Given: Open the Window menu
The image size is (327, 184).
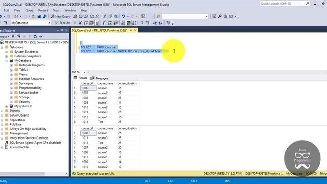Looking at the screenshot, I should point(70,10).
